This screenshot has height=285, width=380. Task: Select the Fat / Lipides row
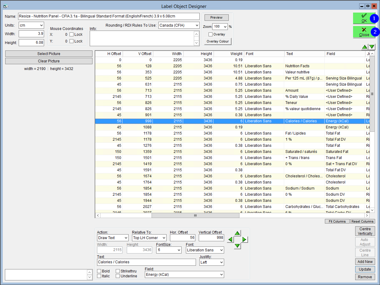click(232, 133)
